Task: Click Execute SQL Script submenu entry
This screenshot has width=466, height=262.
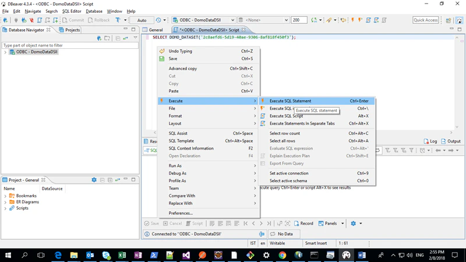Action: coord(316,116)
